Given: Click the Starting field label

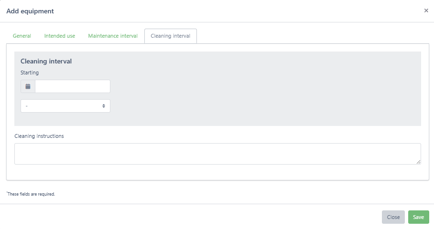Looking at the screenshot, I should point(30,73).
